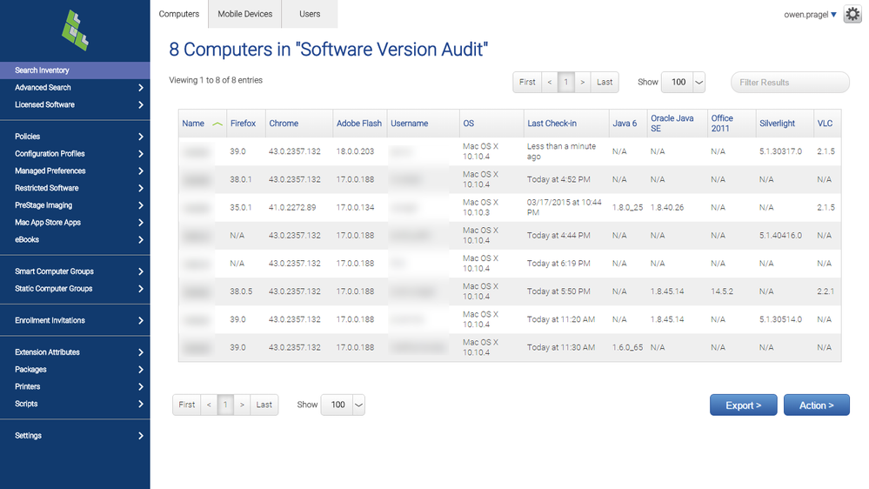
Task: Open Settings in sidebar
Action: (x=75, y=436)
